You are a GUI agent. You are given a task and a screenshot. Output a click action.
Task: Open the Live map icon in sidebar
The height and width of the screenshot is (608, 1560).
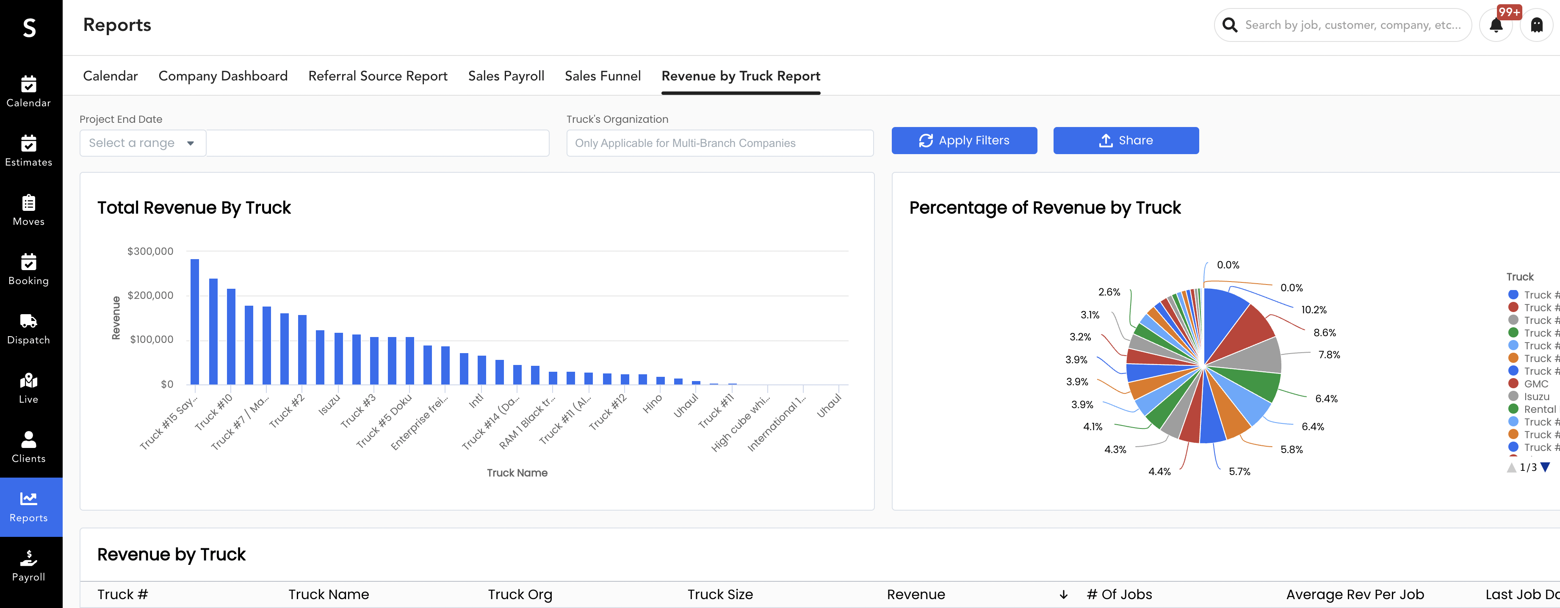click(x=28, y=380)
